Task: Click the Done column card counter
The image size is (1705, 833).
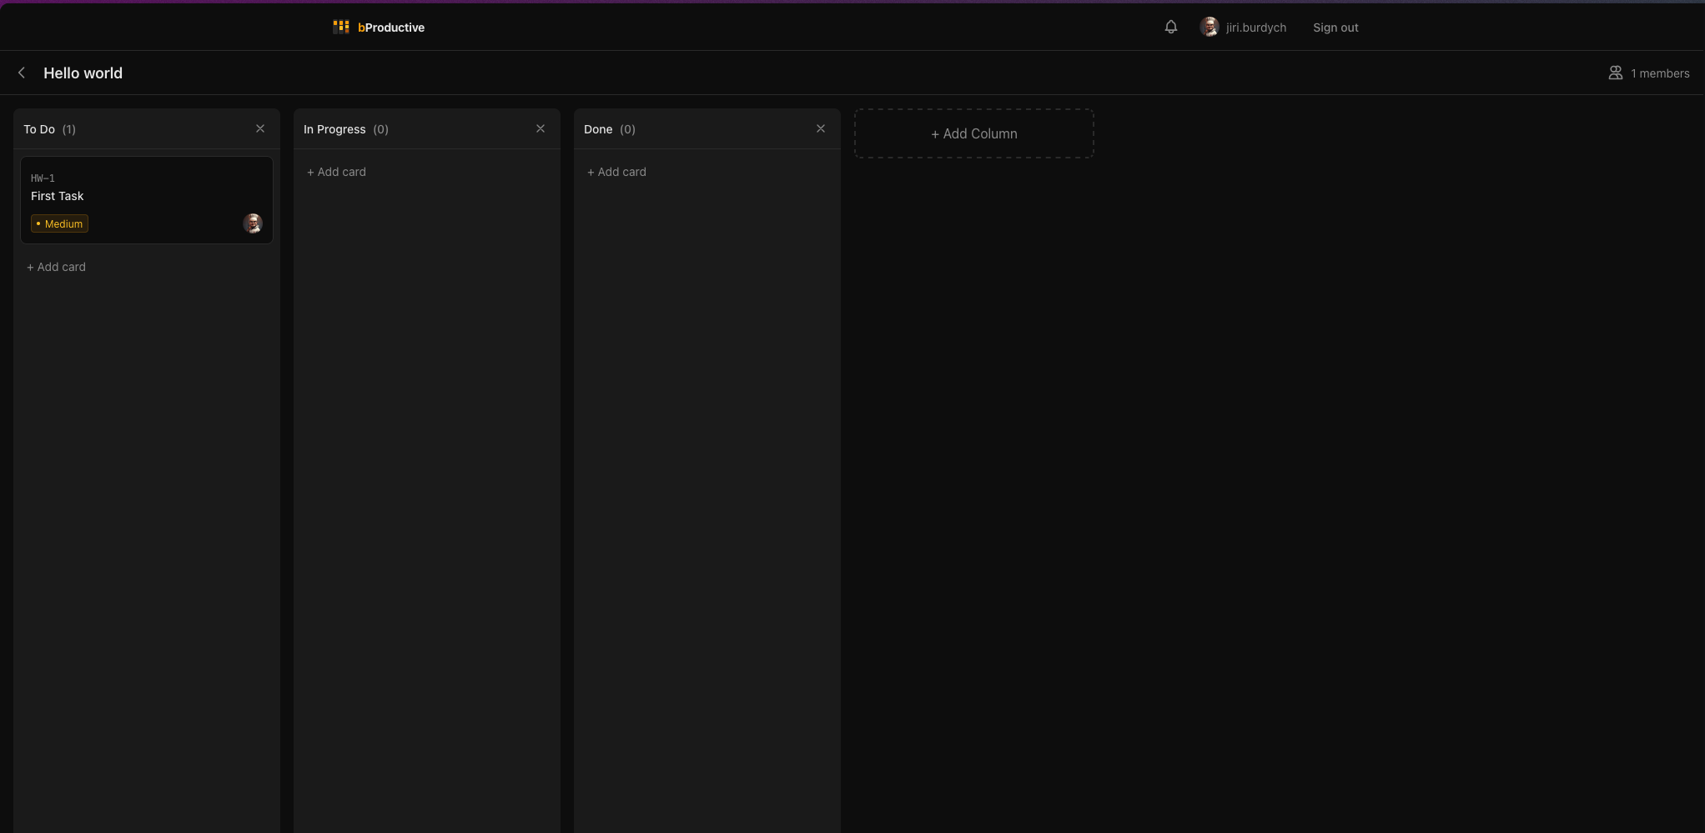Action: coord(627,129)
